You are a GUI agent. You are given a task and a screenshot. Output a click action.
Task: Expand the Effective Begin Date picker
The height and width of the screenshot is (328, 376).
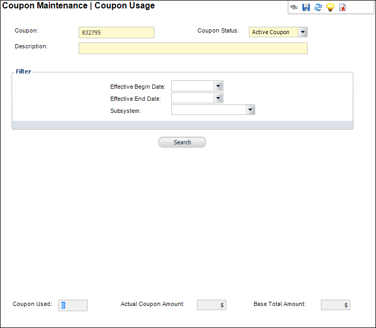point(218,86)
